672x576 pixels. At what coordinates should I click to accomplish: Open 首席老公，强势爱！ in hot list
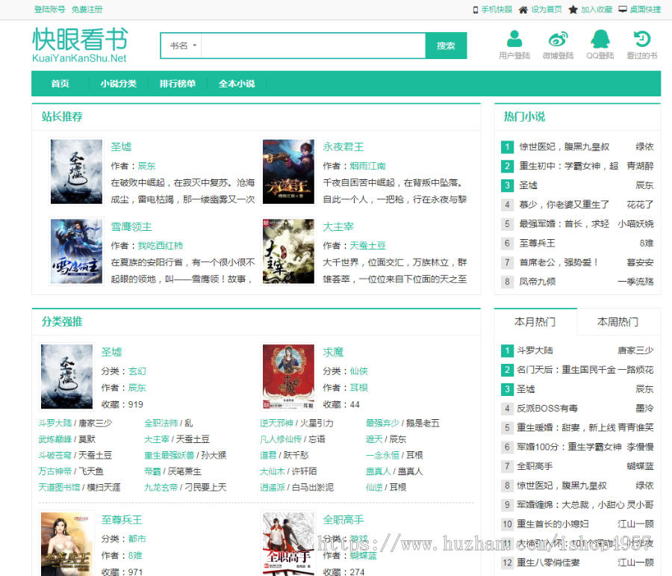(x=559, y=262)
